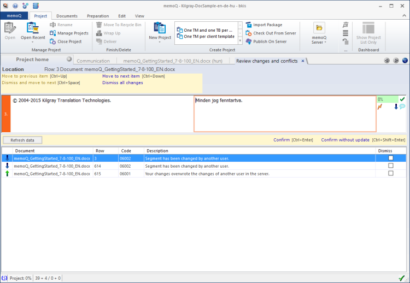Viewport: 410px width, 283px height.
Task: Click the Close Project icon
Action: [53, 41]
